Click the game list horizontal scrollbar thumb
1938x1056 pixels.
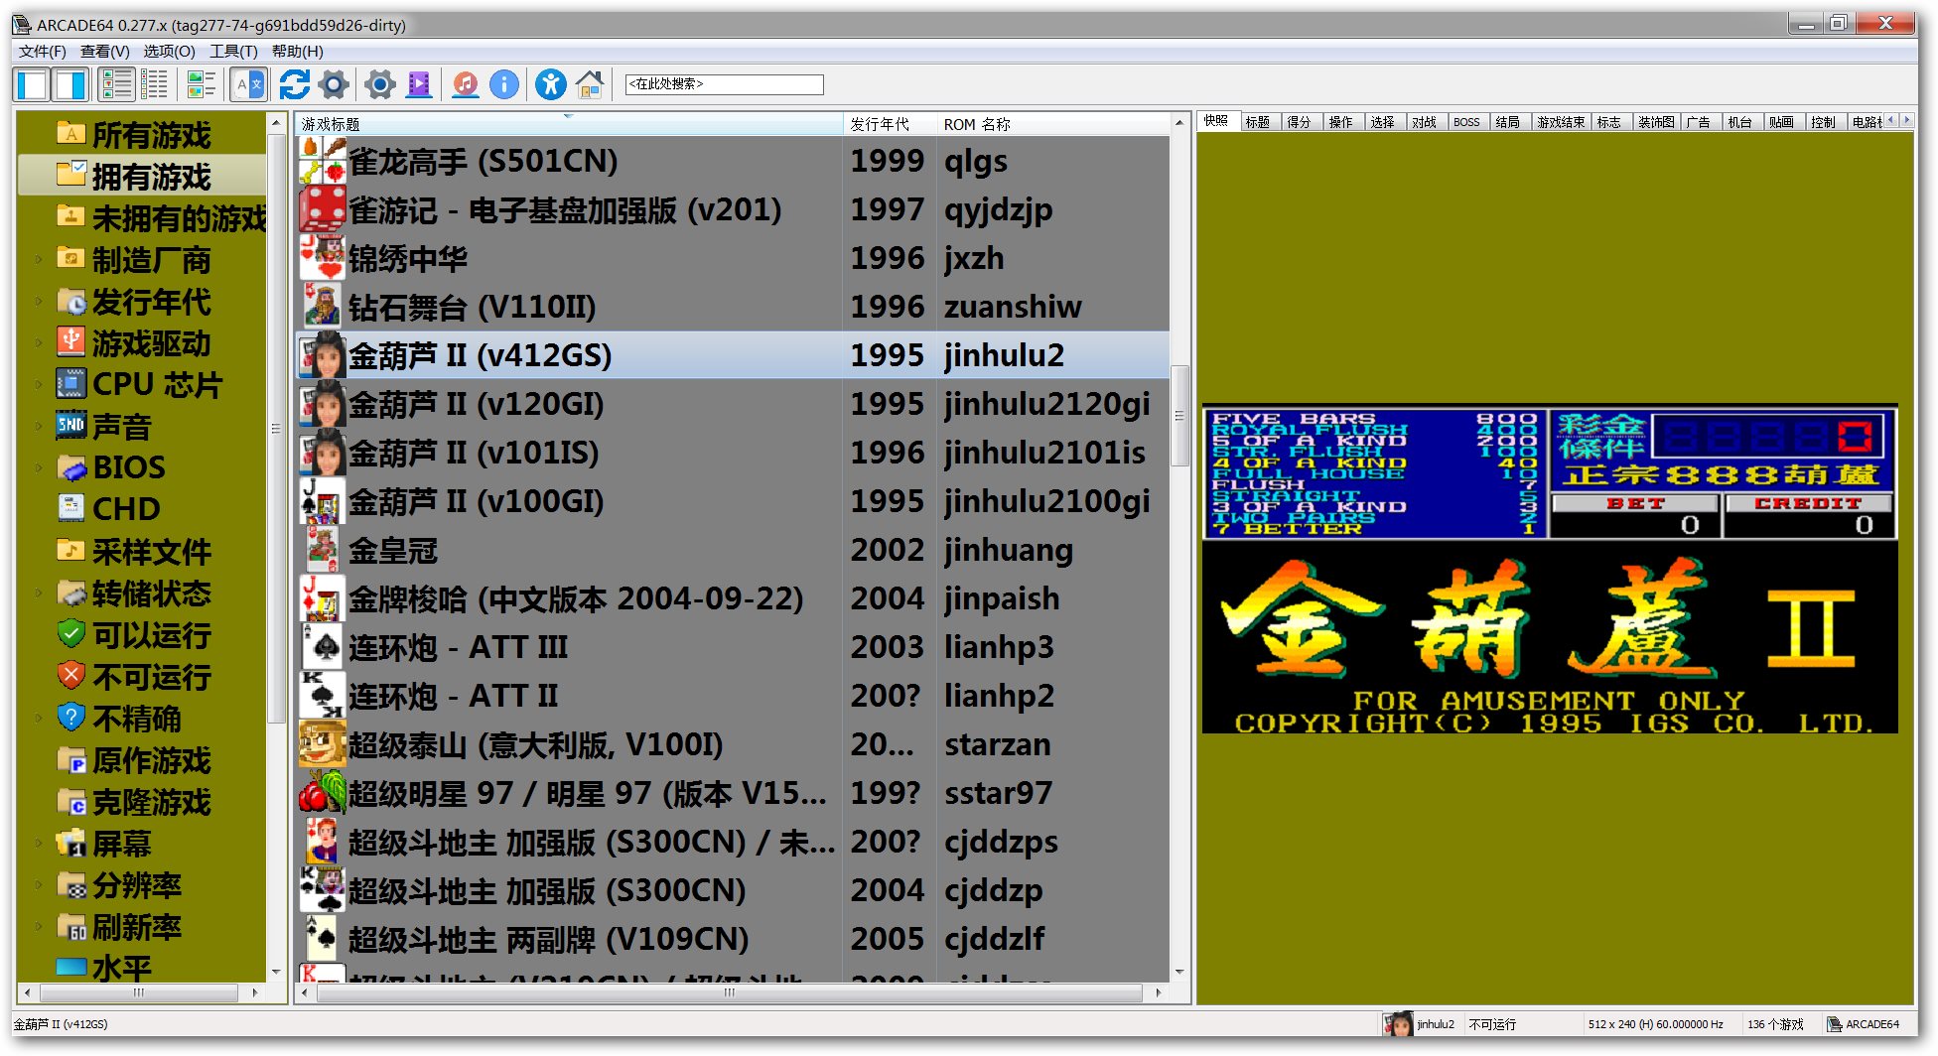tap(730, 992)
